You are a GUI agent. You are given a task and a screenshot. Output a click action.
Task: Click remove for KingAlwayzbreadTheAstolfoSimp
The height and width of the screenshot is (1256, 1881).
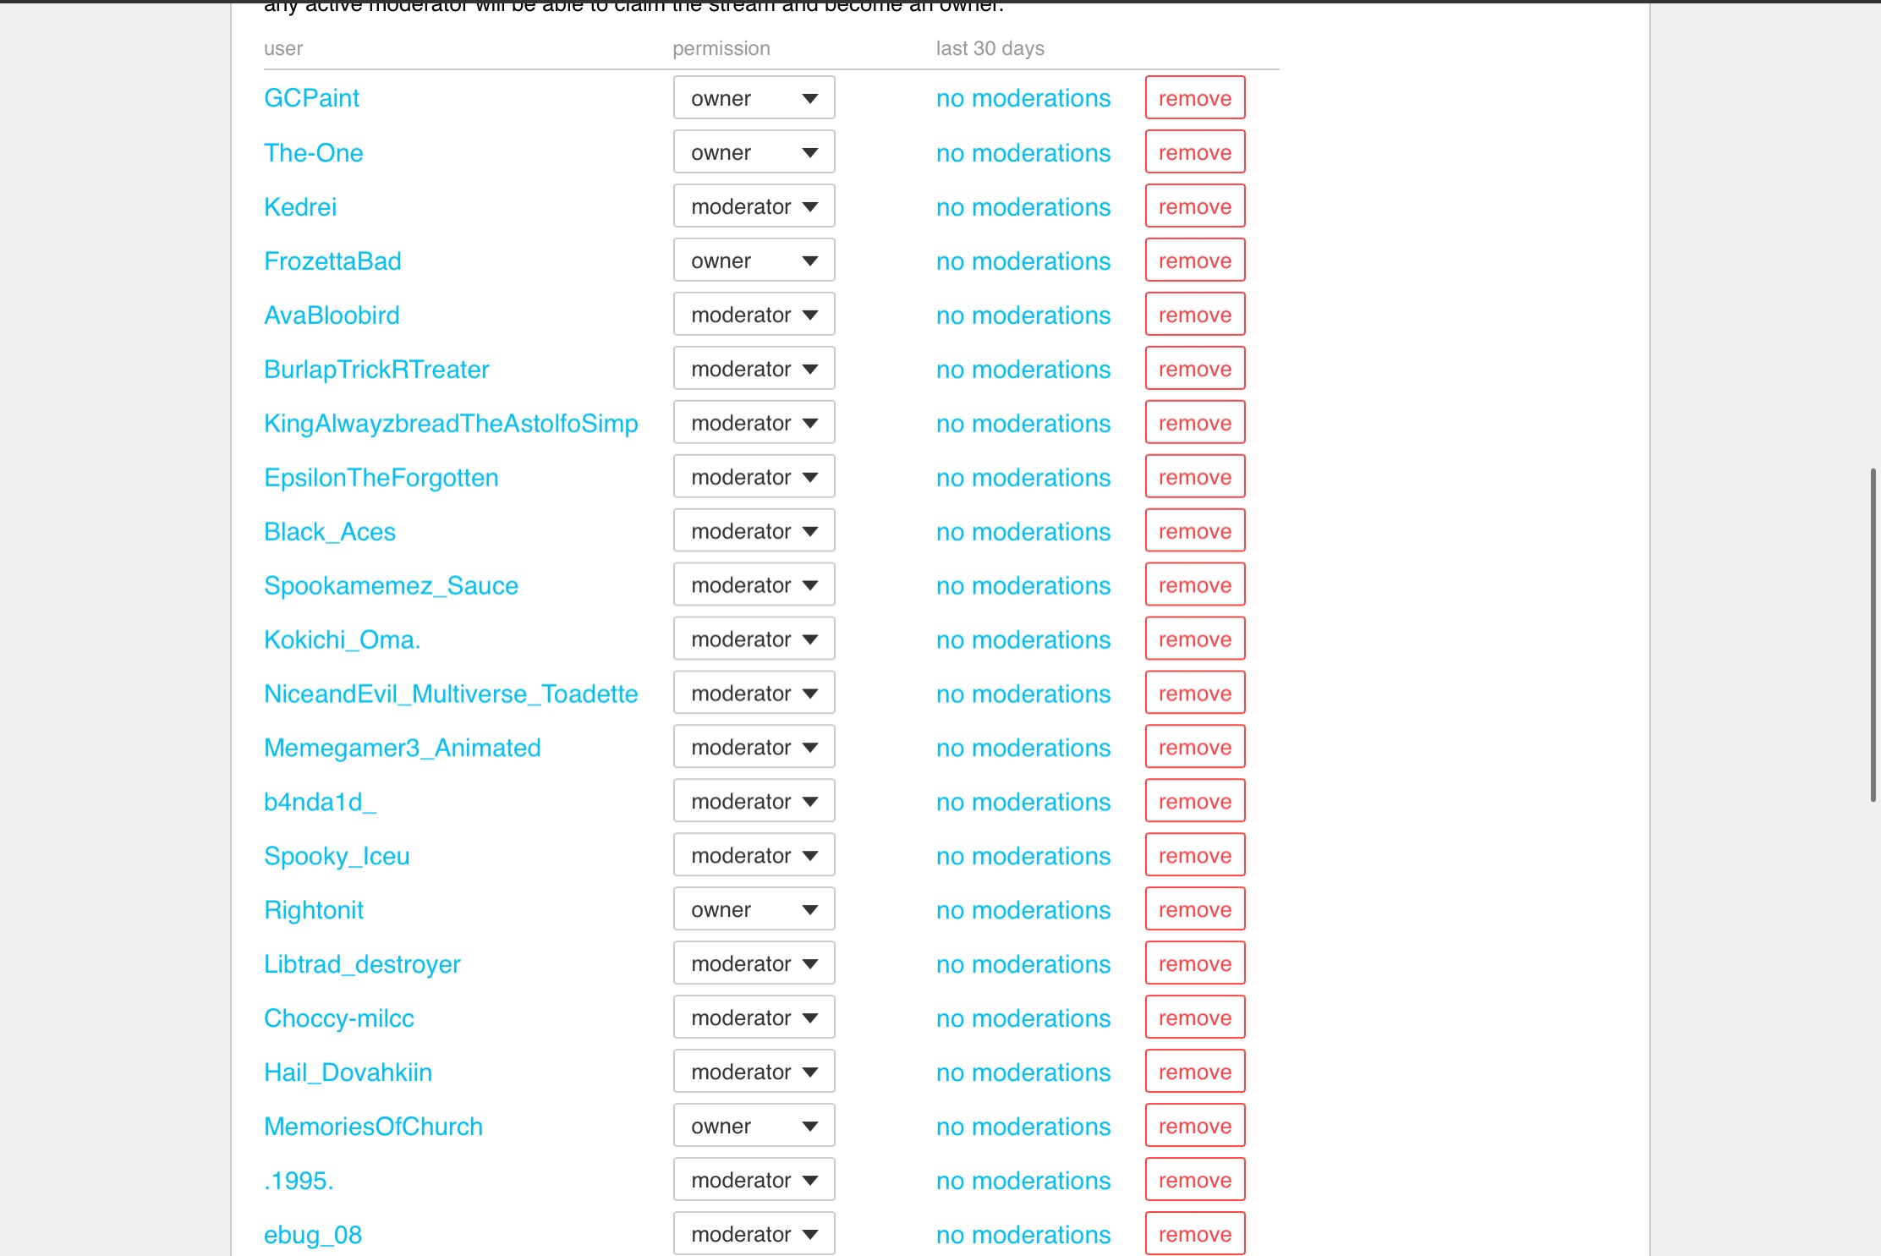pos(1194,422)
